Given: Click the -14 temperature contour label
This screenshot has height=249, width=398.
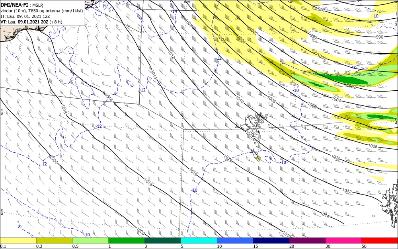Looking at the screenshot, I should [174, 11].
